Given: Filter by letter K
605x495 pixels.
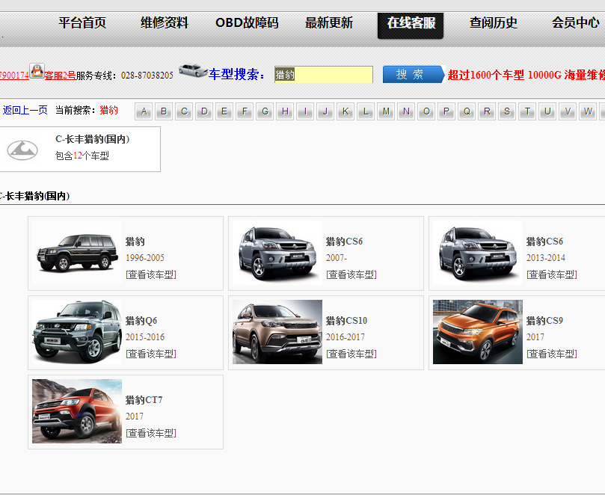Looking at the screenshot, I should click(346, 111).
